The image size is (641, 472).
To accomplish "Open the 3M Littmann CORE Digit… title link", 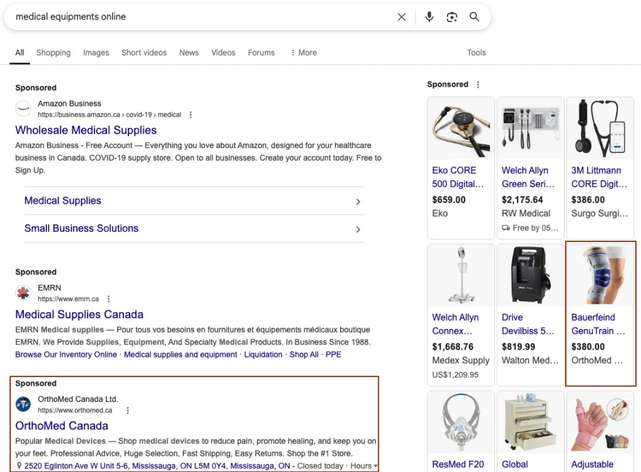I will (599, 177).
